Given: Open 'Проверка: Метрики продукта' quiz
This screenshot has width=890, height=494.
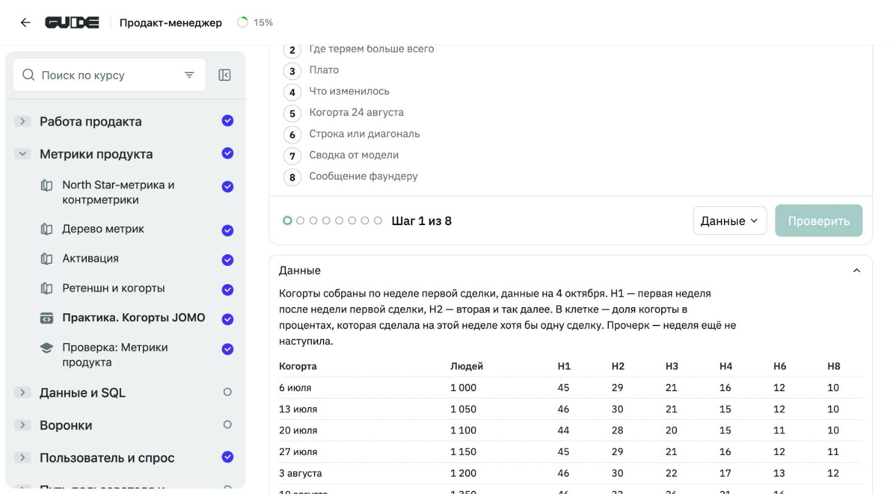Looking at the screenshot, I should 115,355.
